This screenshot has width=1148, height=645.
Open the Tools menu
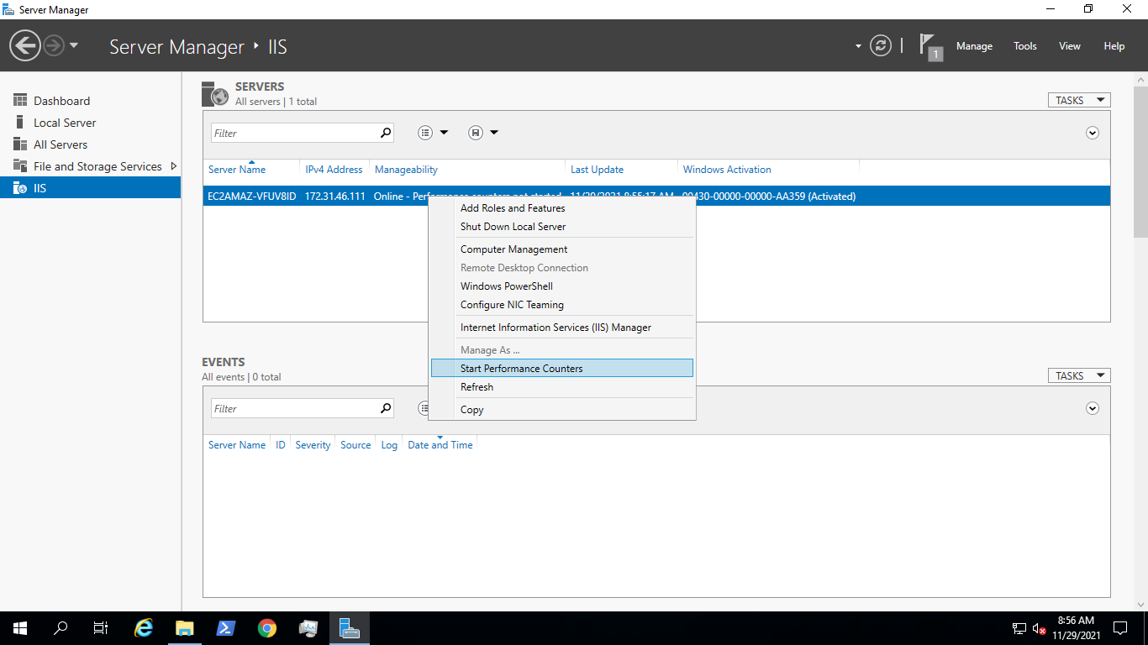[1024, 45]
